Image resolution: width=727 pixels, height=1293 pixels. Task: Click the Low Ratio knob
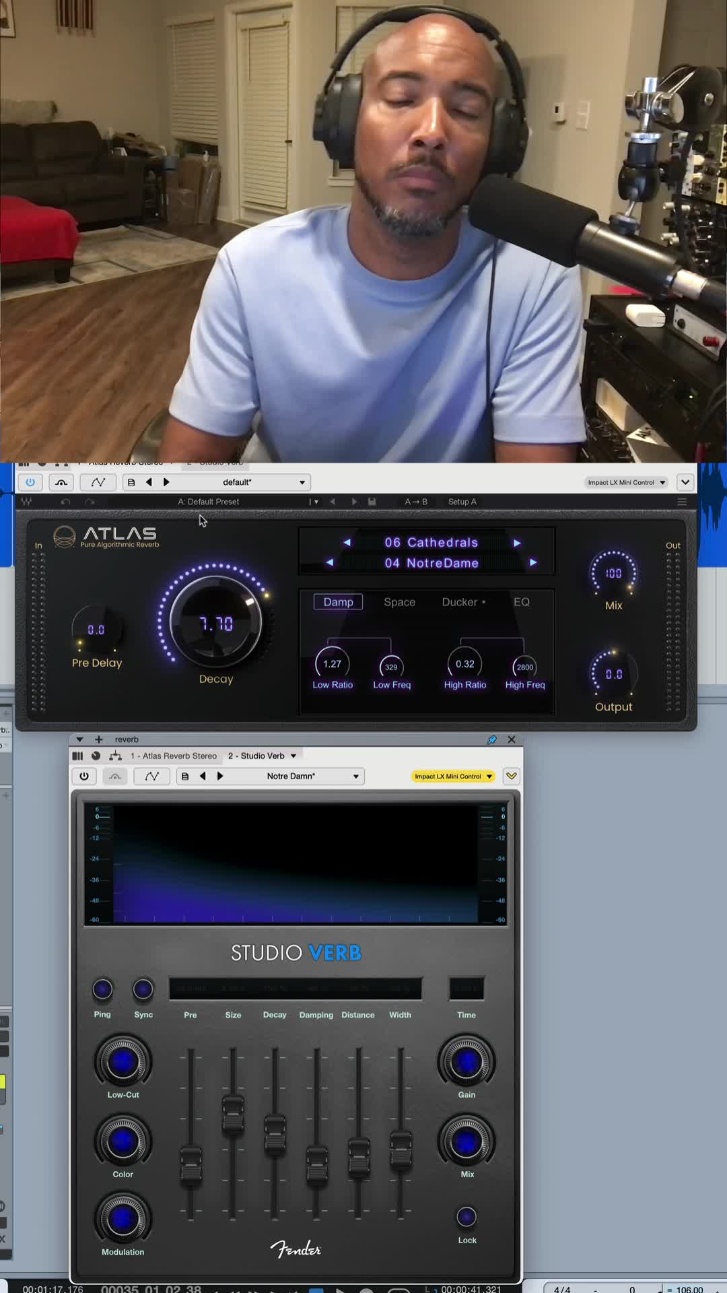(x=333, y=664)
